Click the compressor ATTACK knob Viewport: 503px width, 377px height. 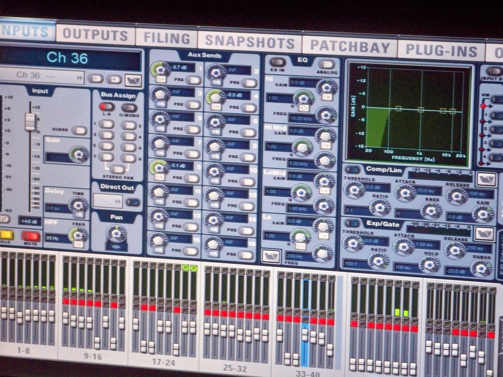point(405,193)
